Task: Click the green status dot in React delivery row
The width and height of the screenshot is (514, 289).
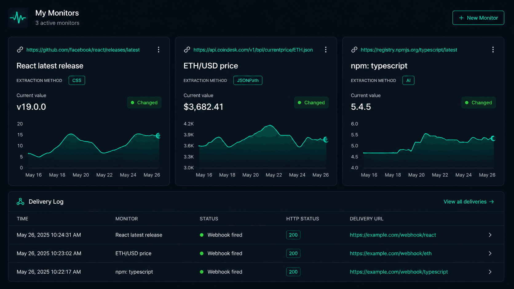Action: click(202, 235)
